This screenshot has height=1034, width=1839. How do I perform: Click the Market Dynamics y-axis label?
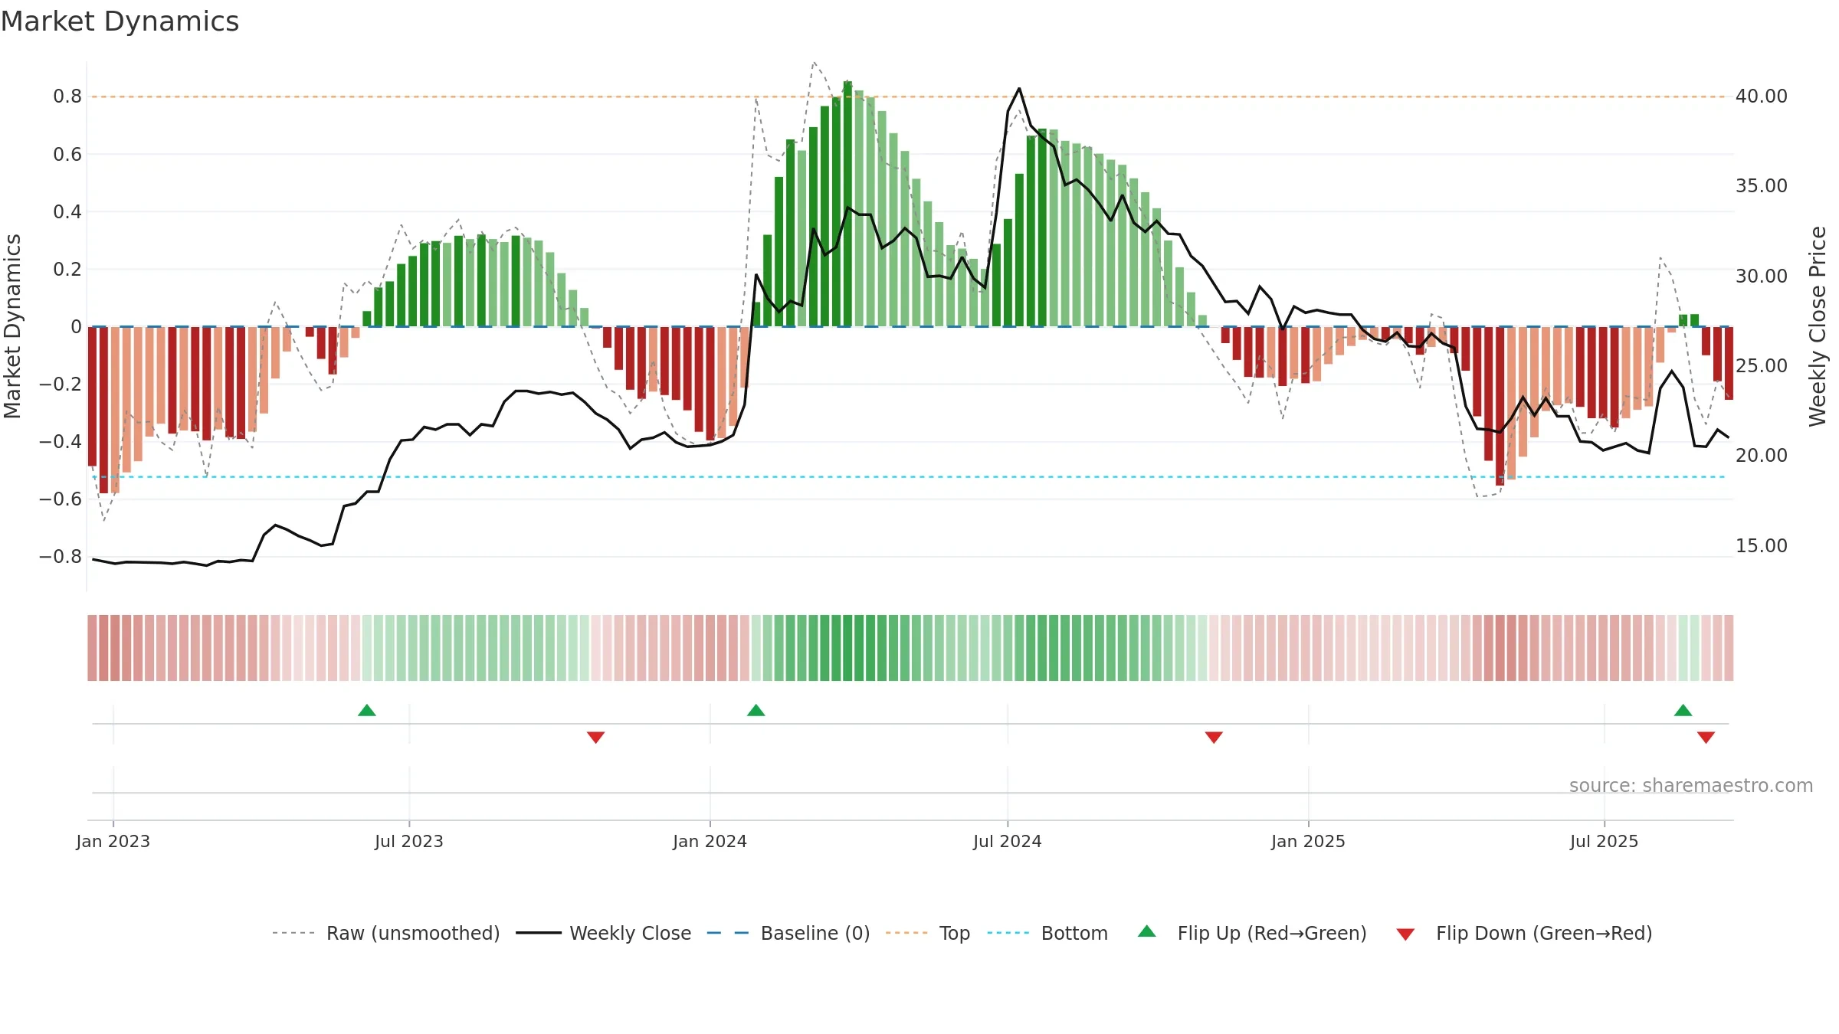(12, 326)
